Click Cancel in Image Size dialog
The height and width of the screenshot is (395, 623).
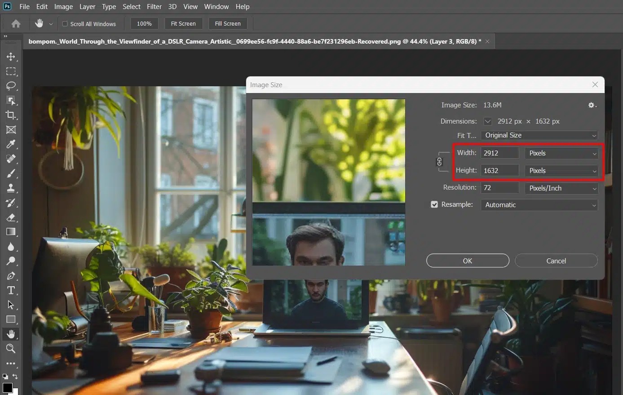[x=556, y=261]
